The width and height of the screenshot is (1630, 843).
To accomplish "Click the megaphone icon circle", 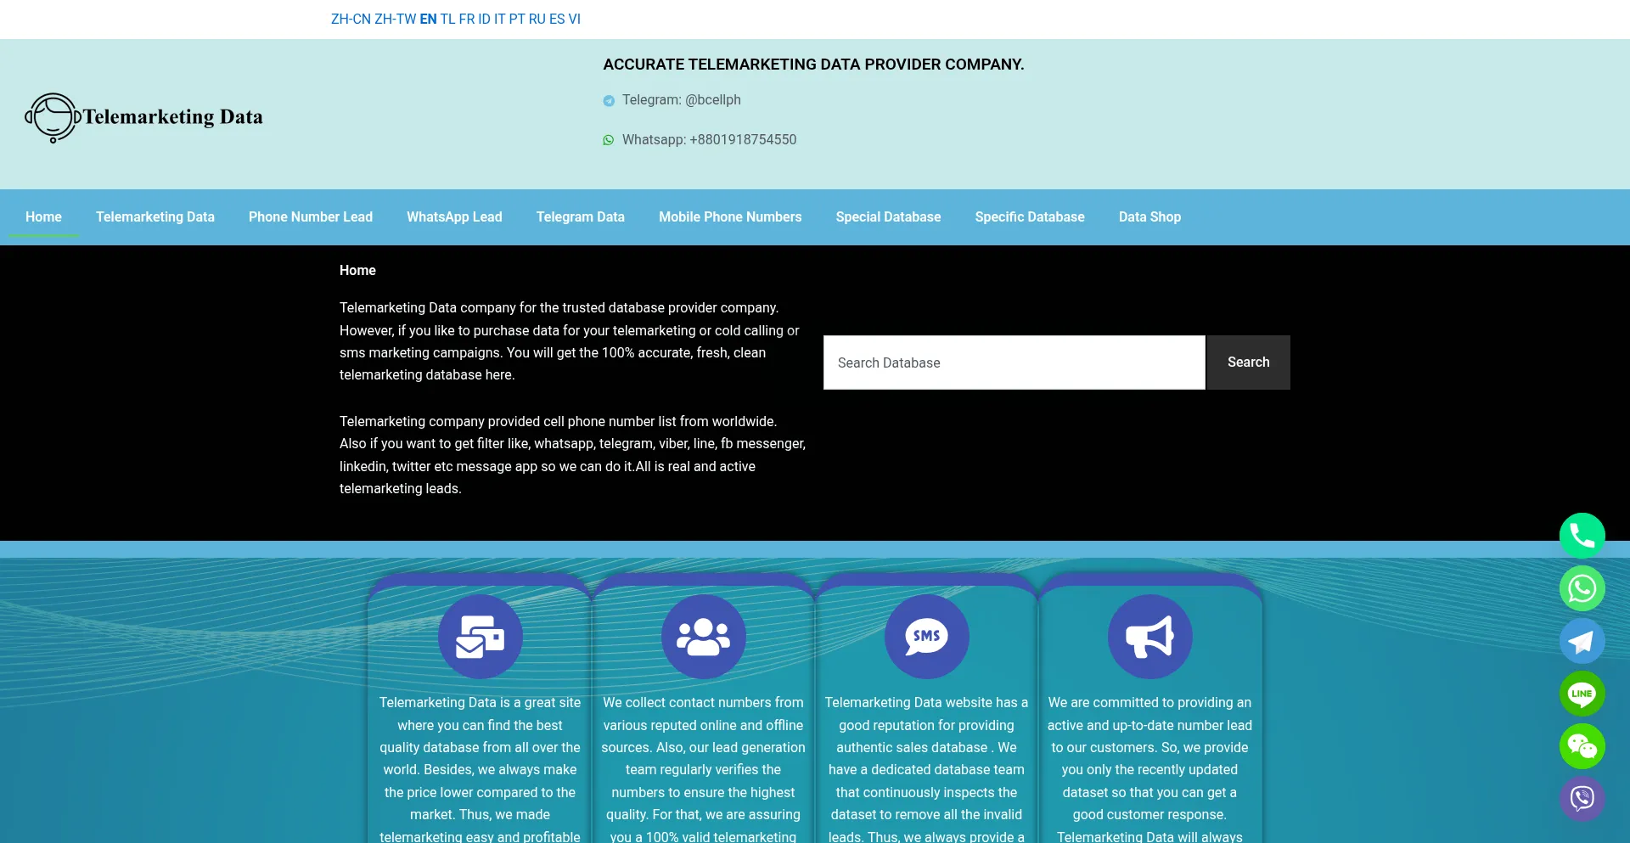I will 1149,637.
